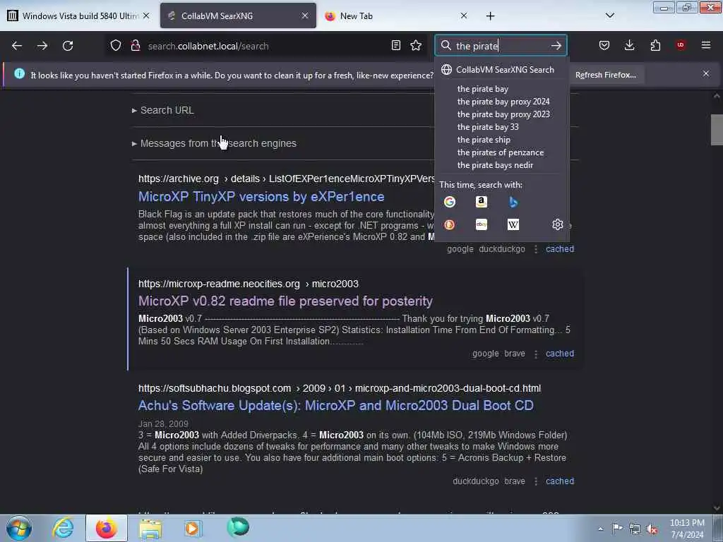
Task: Toggle Reader View icon
Action: (395, 46)
